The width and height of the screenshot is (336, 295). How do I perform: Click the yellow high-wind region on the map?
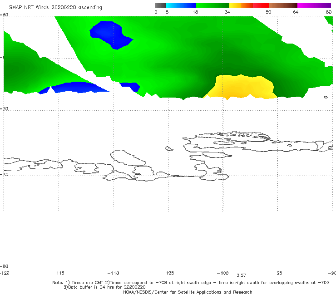tap(241, 87)
